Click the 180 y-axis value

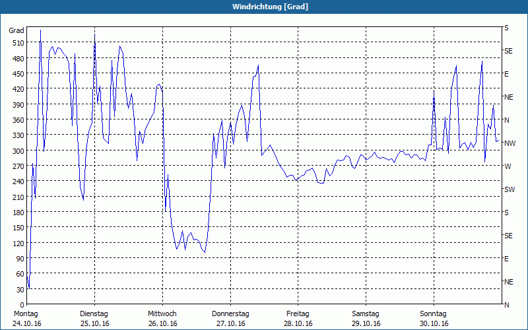(19, 213)
